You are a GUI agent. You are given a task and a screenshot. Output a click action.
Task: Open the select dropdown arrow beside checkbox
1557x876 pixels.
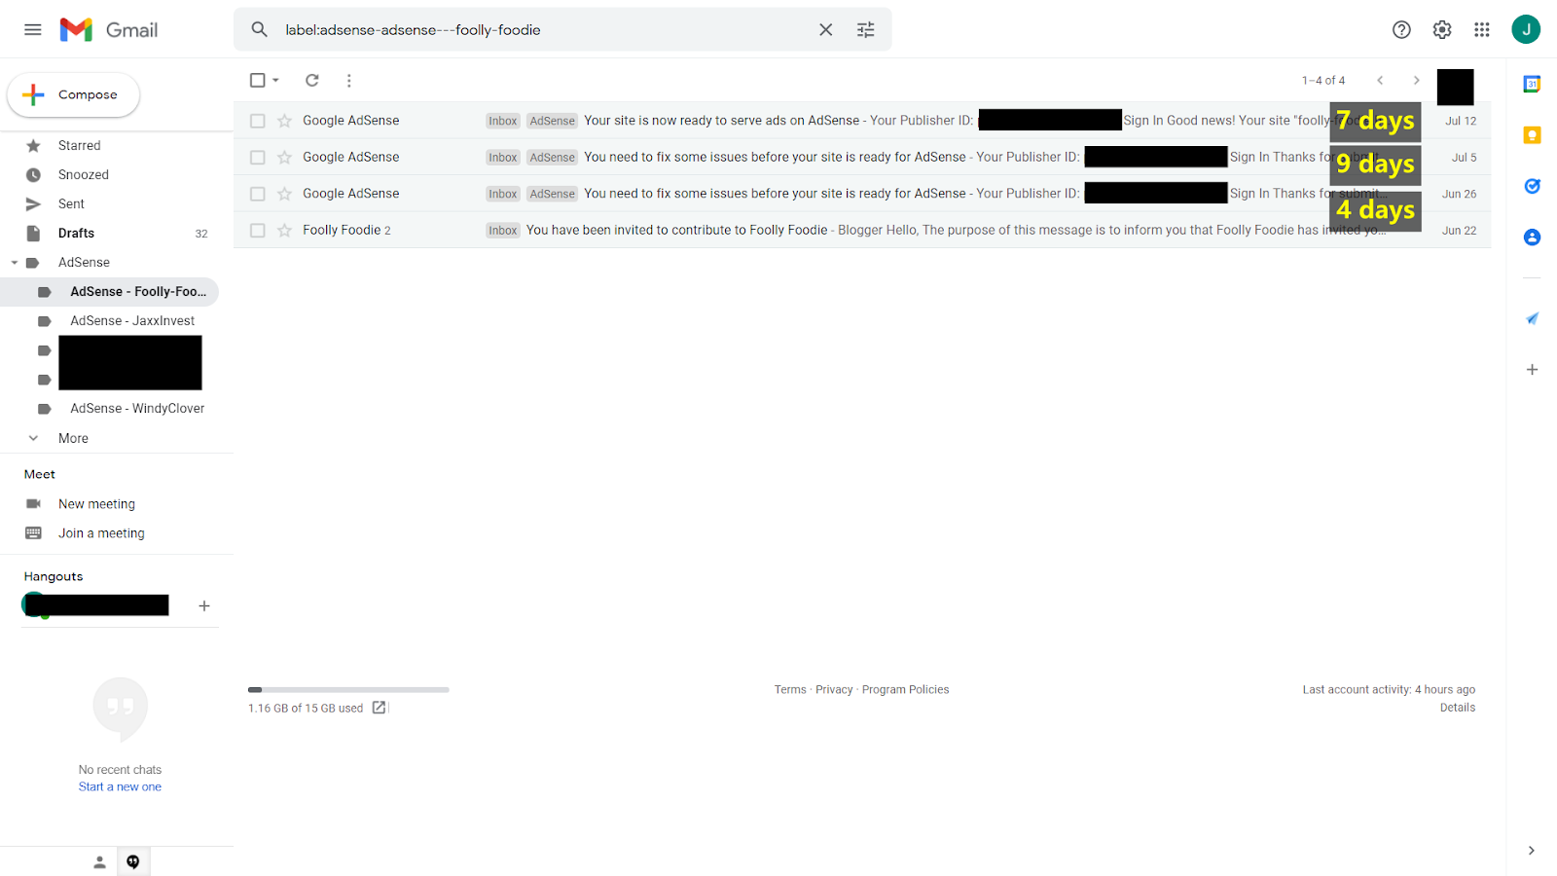point(275,80)
